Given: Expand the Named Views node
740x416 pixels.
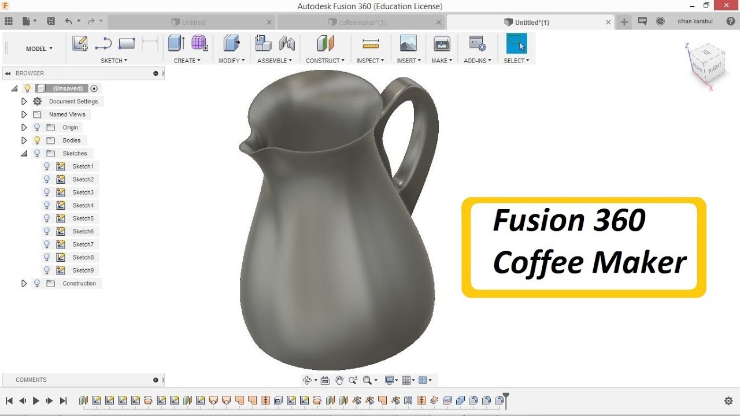Looking at the screenshot, I should tap(24, 114).
